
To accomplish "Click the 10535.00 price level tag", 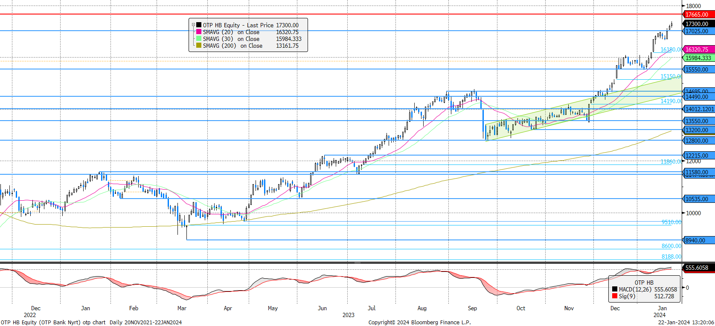I will [699, 199].
